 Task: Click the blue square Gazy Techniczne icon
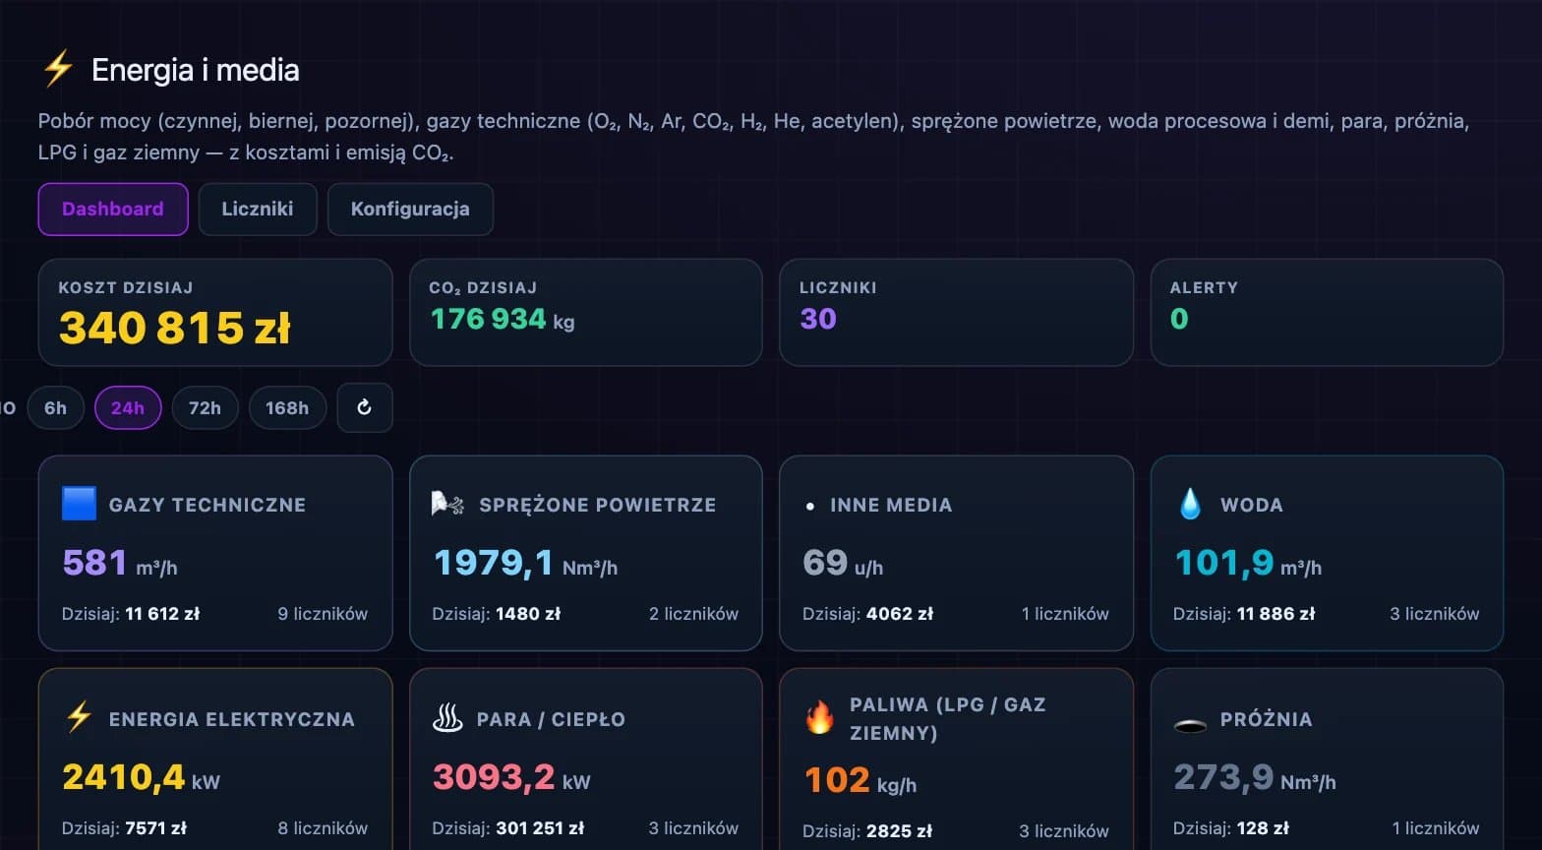79,504
